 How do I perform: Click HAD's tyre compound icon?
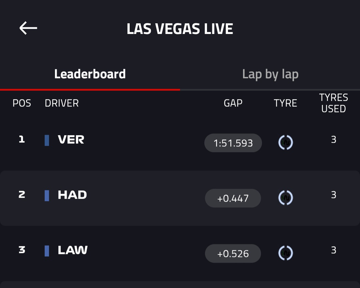(x=286, y=198)
